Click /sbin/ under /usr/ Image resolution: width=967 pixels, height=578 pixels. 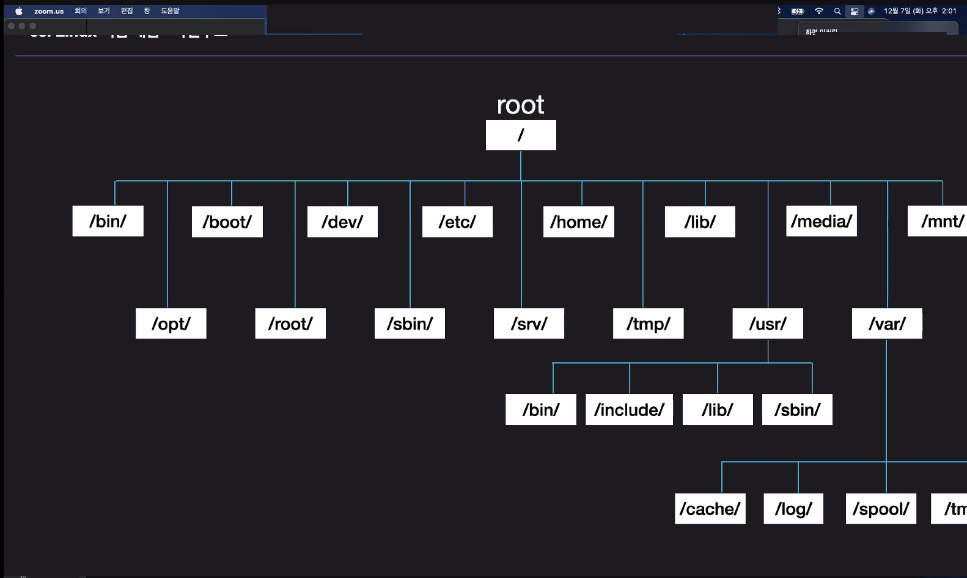797,410
